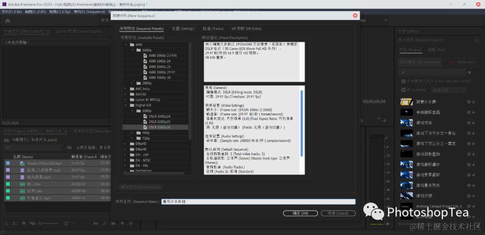Click the blue label of Render 1920x1080.mp4
Image resolution: width=485 pixels, height=235 pixels.
pyautogui.click(x=8, y=163)
